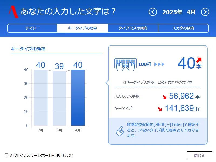Click the あなたの入力した文字は？ title

(68, 11)
